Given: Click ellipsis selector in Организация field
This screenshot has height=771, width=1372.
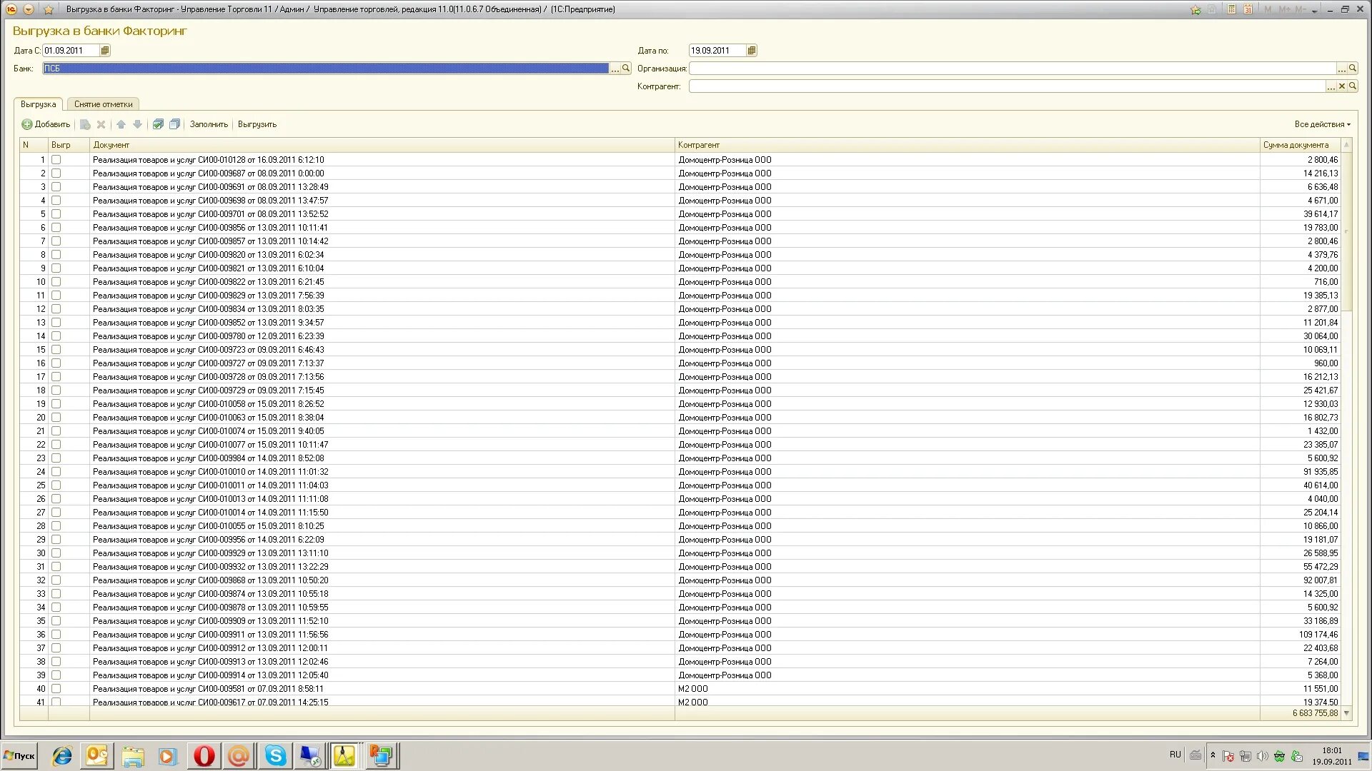Looking at the screenshot, I should 1341,69.
